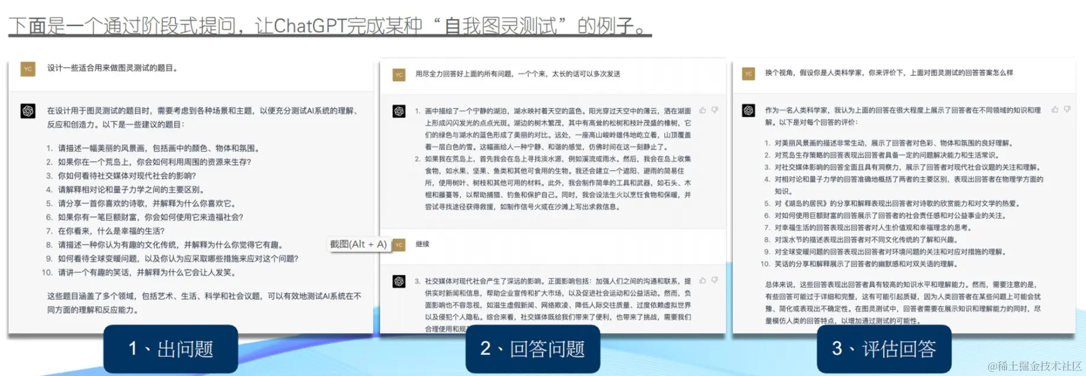Click the ChatGPT logo beside '作为一名人类科学家' reply

click(x=749, y=111)
